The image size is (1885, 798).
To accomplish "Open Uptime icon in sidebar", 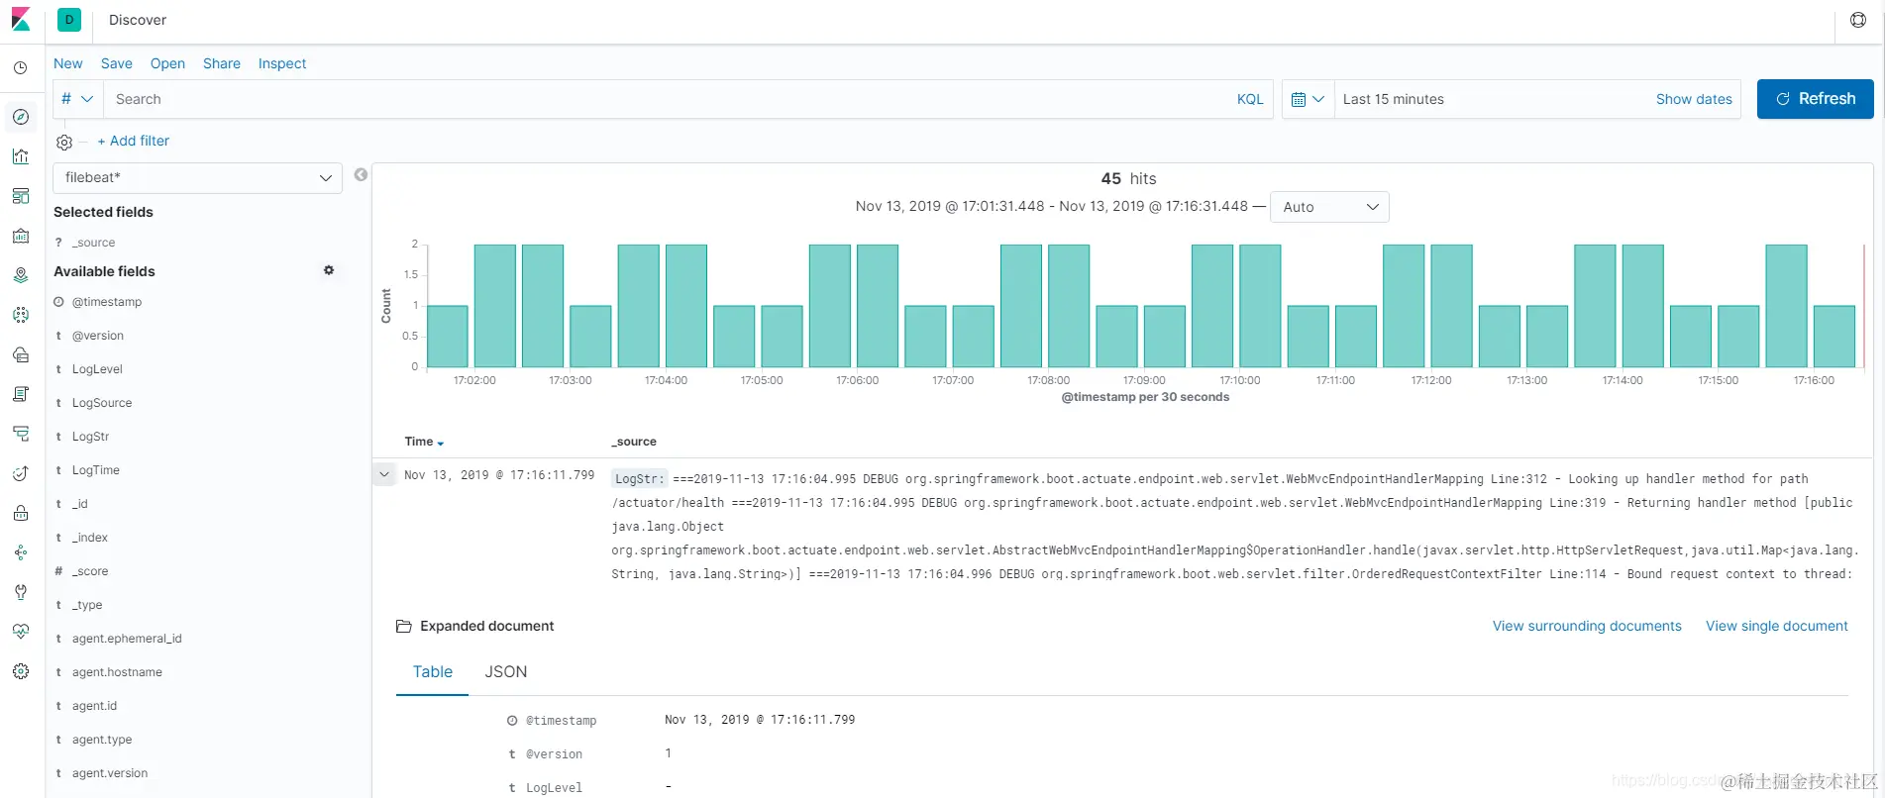I will click(x=21, y=473).
